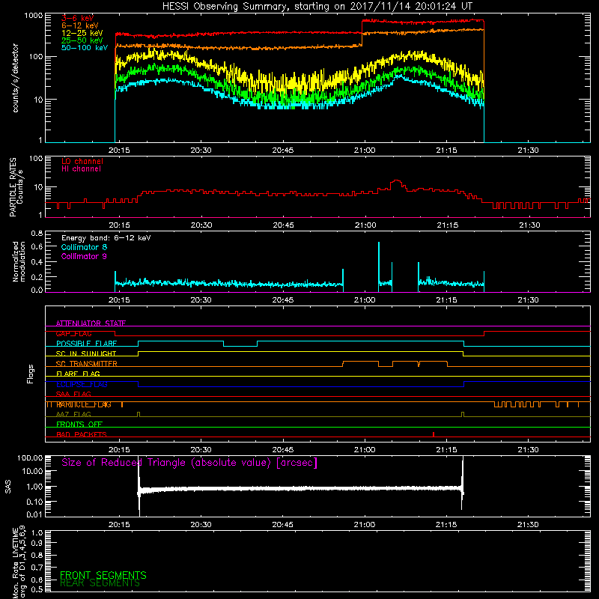The width and height of the screenshot is (599, 599).
Task: Click the 21:00 tick label under the counts plot
Action: point(365,150)
